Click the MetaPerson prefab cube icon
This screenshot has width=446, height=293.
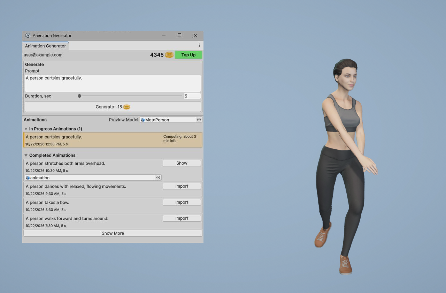(143, 120)
